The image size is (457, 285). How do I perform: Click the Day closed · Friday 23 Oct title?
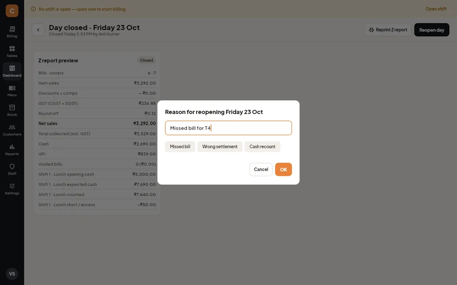(94, 27)
